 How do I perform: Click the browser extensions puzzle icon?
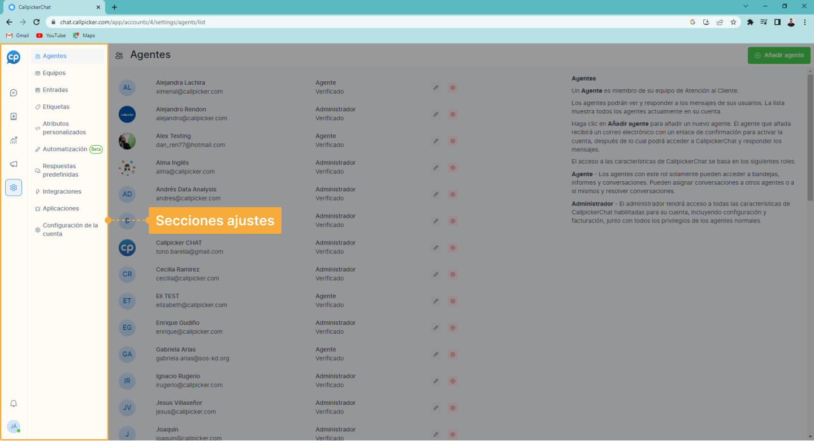[750, 22]
